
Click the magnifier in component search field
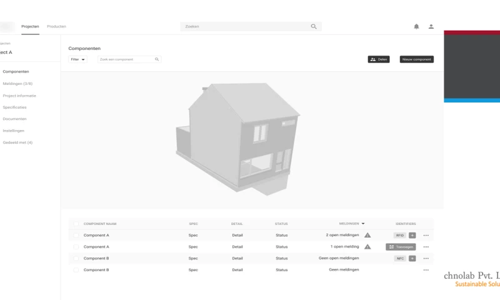[157, 59]
